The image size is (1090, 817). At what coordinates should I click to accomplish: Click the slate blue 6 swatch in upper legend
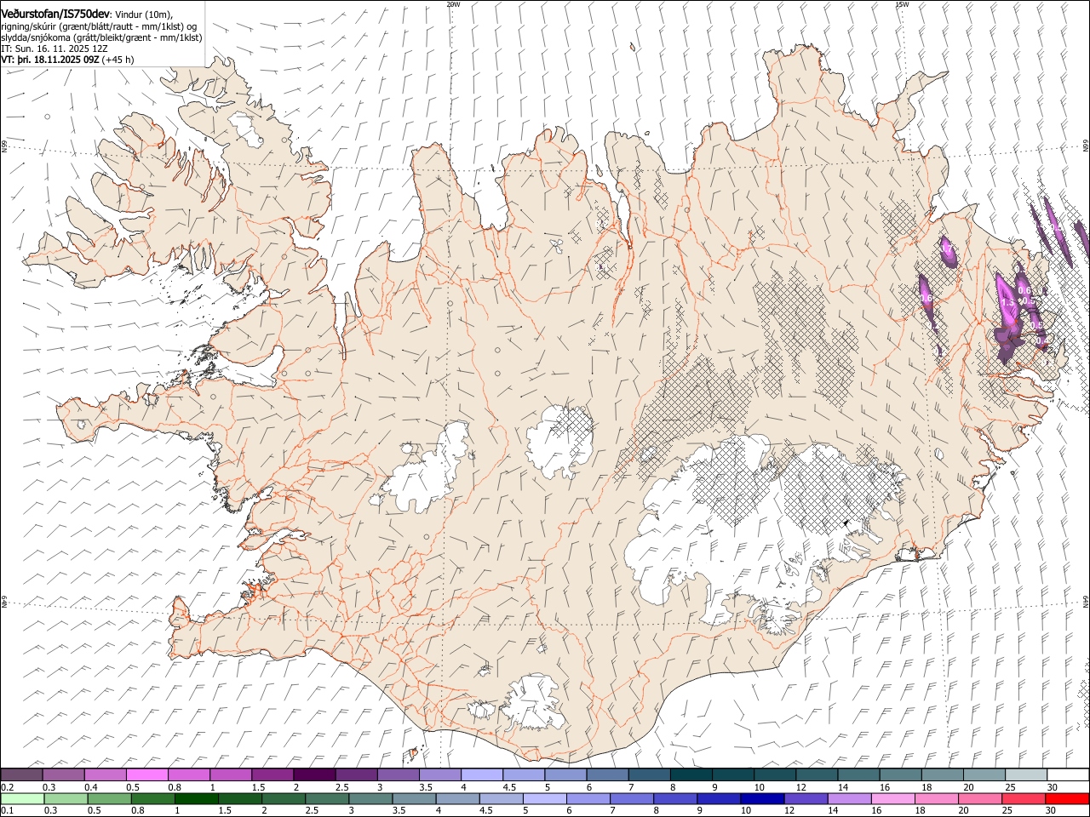click(x=607, y=775)
